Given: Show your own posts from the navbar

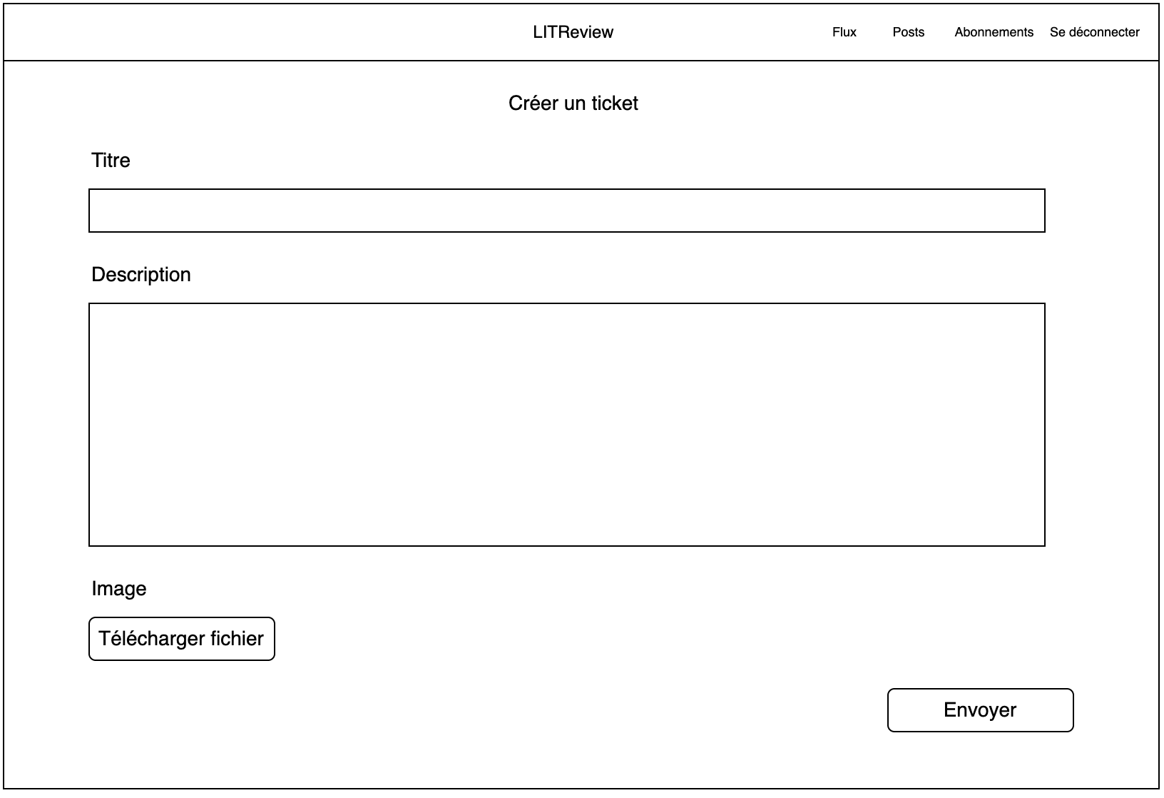Looking at the screenshot, I should 908,32.
